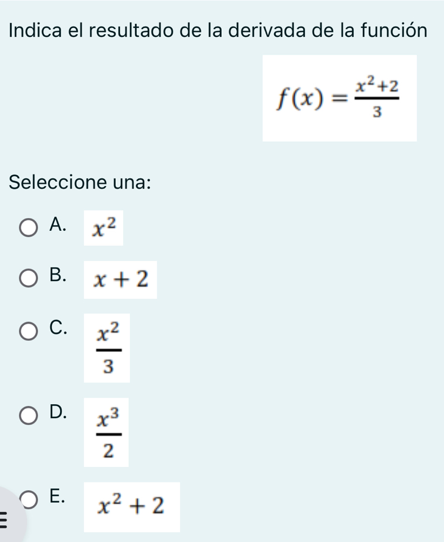
Task: Click the x² + 2 answer formula
Action: [131, 506]
